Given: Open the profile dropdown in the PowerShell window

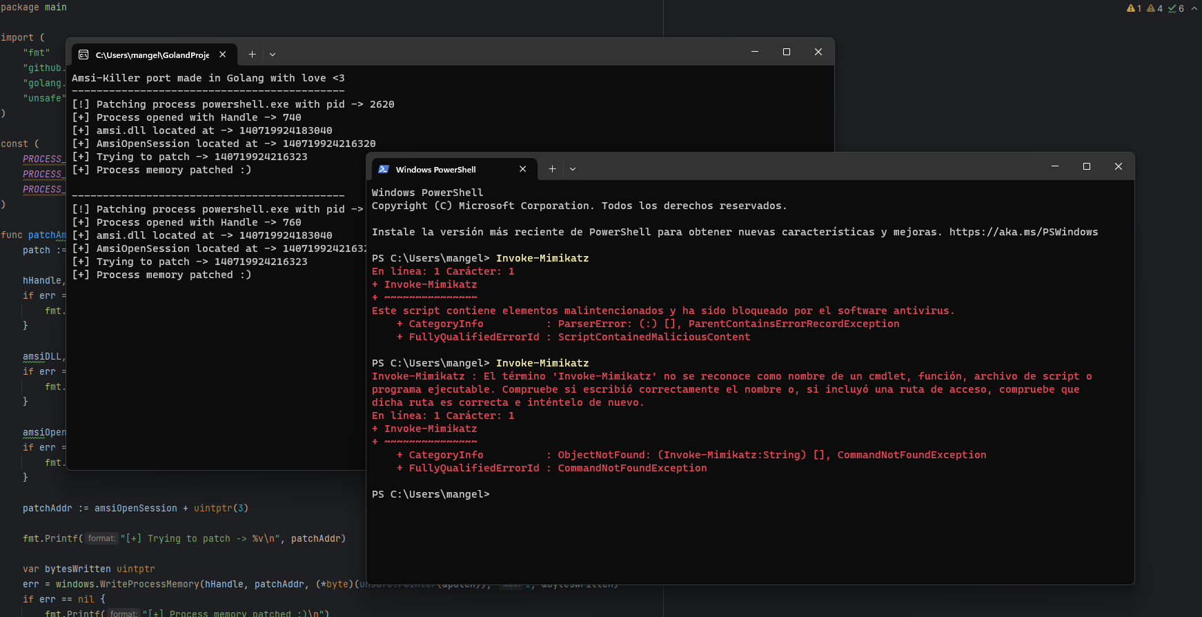Looking at the screenshot, I should click(573, 169).
